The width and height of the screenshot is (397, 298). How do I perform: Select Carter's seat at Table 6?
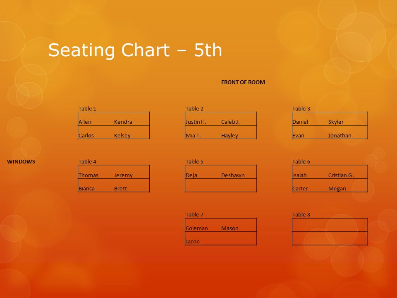click(300, 189)
